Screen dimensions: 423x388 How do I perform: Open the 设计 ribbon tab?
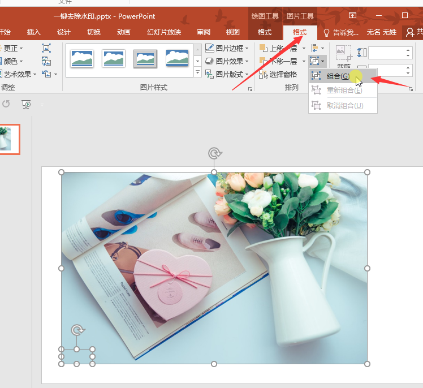tap(64, 32)
